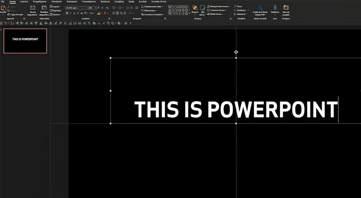This screenshot has height=198, width=361.
Task: Click the Ripristina slide reset button
Action: pos(56,10)
